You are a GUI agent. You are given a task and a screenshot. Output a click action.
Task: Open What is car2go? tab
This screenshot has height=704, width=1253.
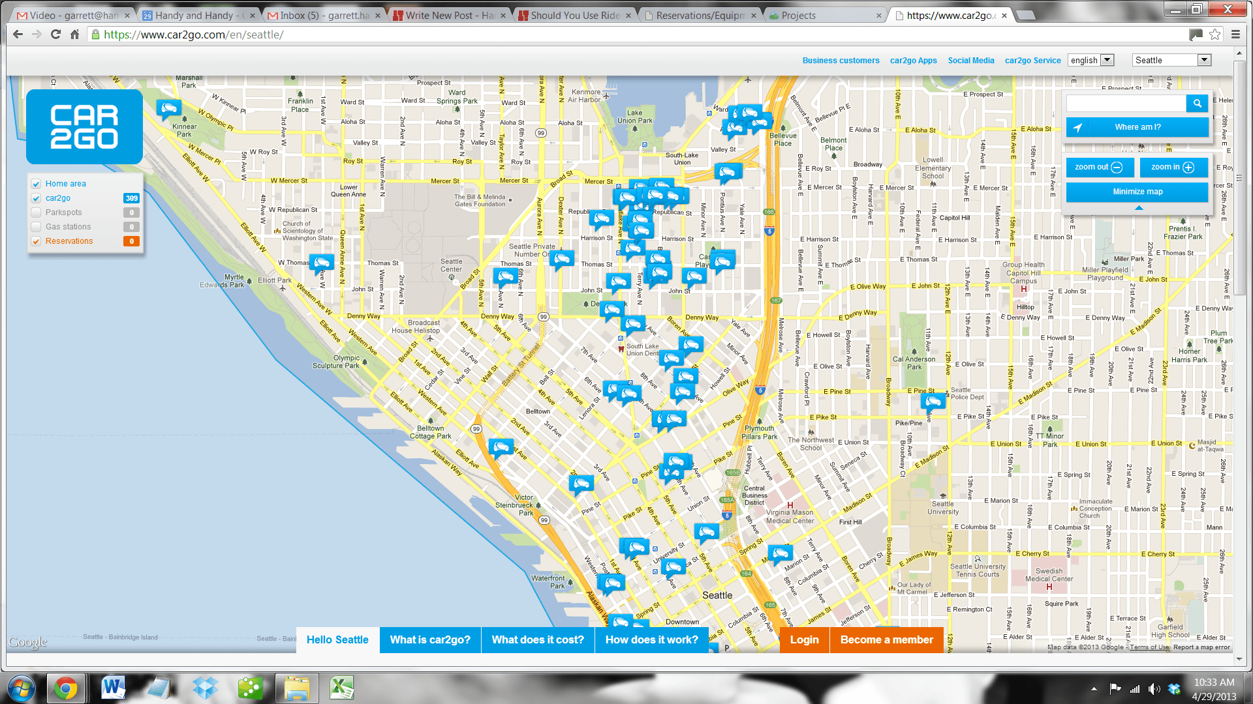click(430, 639)
